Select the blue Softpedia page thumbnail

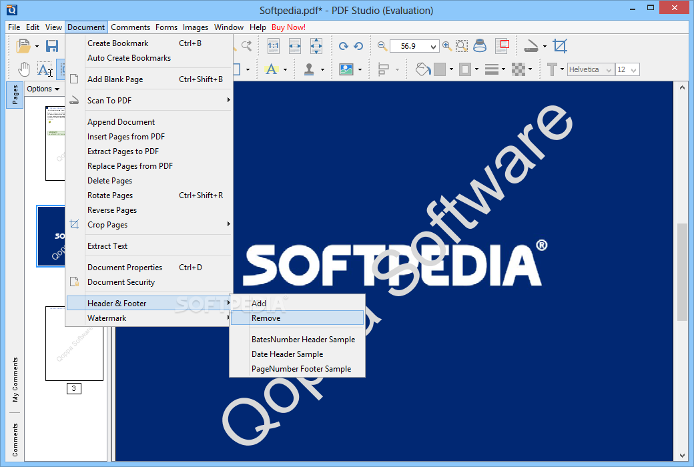coord(51,236)
